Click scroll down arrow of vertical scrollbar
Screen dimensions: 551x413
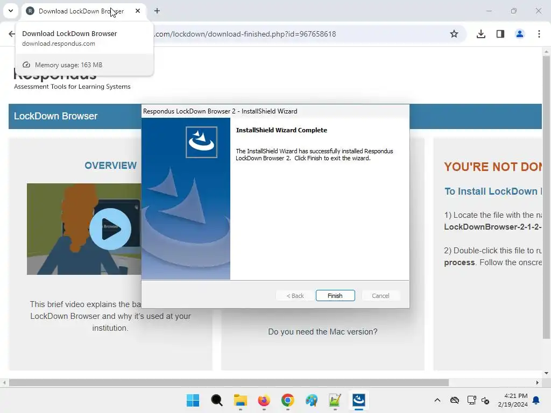(546, 373)
